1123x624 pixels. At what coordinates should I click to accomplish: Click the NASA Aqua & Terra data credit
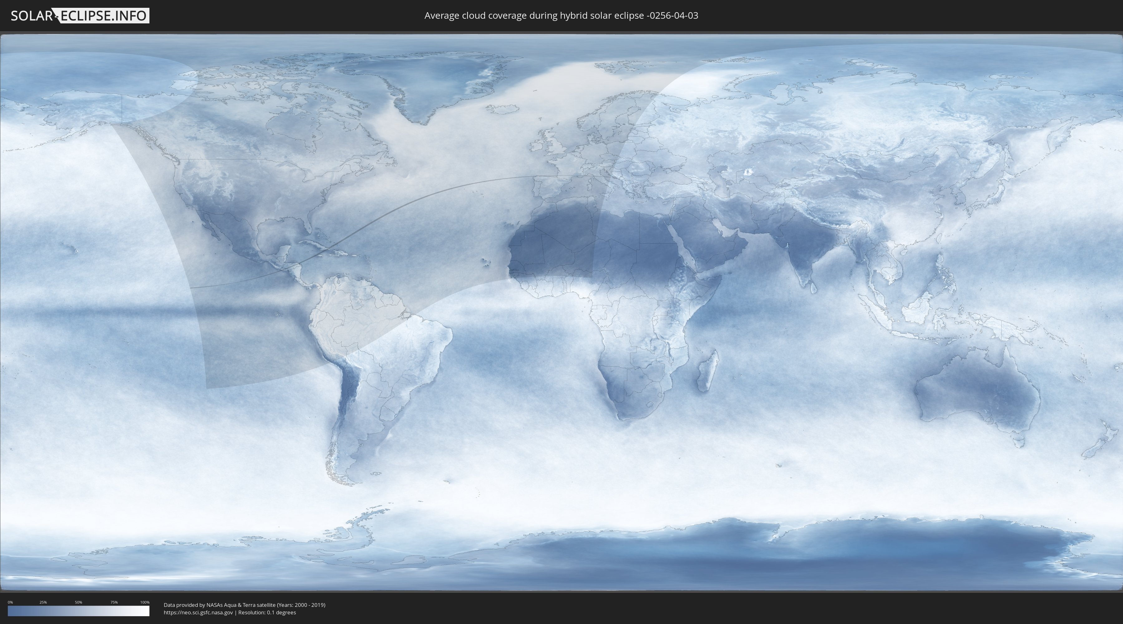click(x=244, y=605)
